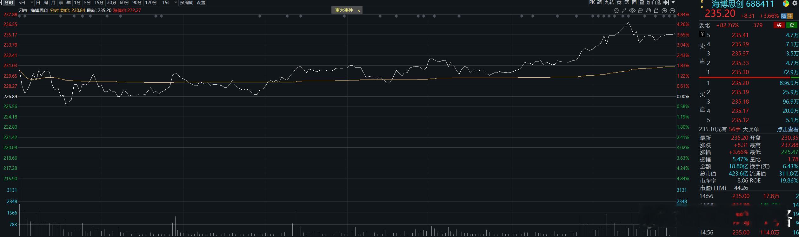Click the green 卖 sell button

(792, 25)
